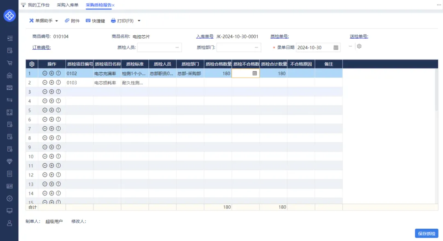Click the shopping cart icon in sidebar
Viewport: 443px width, 241px height.
click(x=9, y=63)
